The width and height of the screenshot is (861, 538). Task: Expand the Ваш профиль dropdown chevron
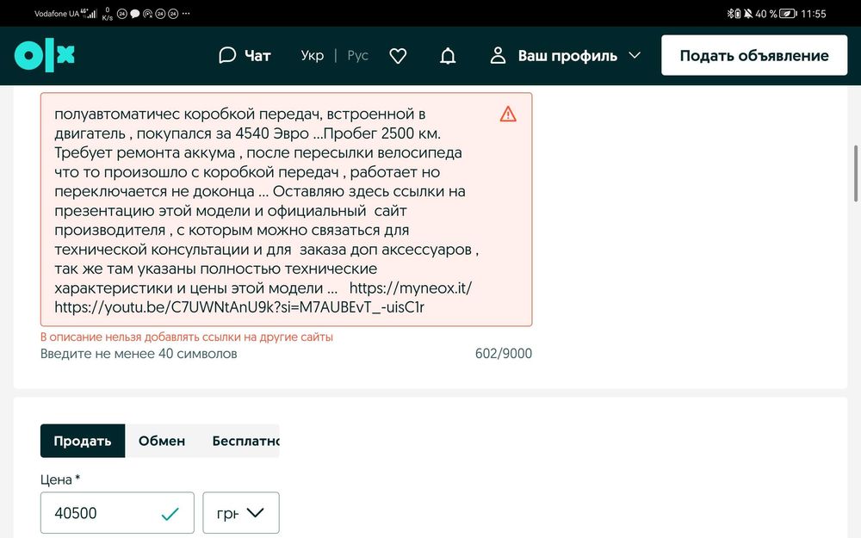(635, 56)
